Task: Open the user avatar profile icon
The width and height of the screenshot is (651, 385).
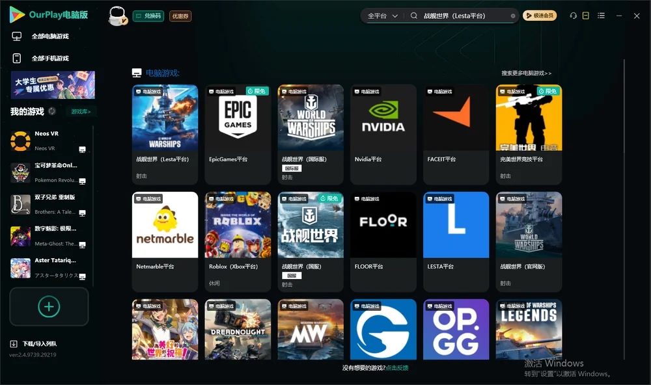Action: [x=117, y=16]
